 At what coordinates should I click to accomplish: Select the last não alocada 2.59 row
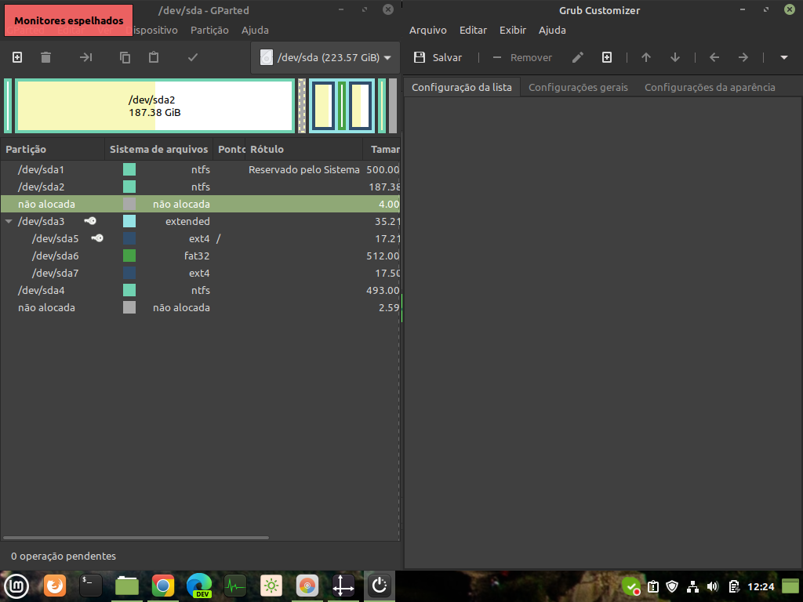pos(200,307)
